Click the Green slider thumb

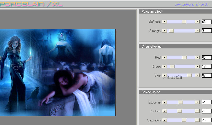click(172, 66)
